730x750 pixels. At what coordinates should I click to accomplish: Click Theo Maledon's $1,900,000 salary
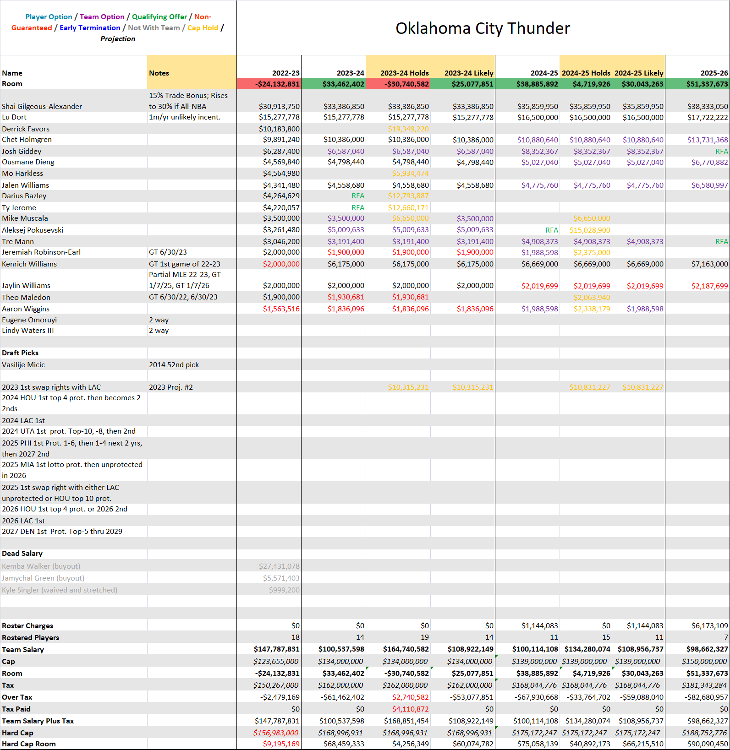click(x=281, y=297)
